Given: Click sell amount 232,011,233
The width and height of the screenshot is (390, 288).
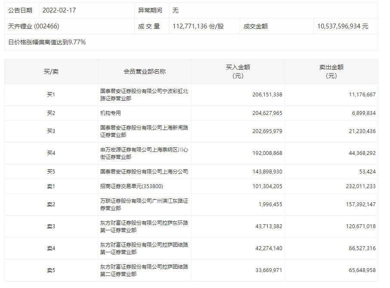Looking at the screenshot, I should point(361,186).
